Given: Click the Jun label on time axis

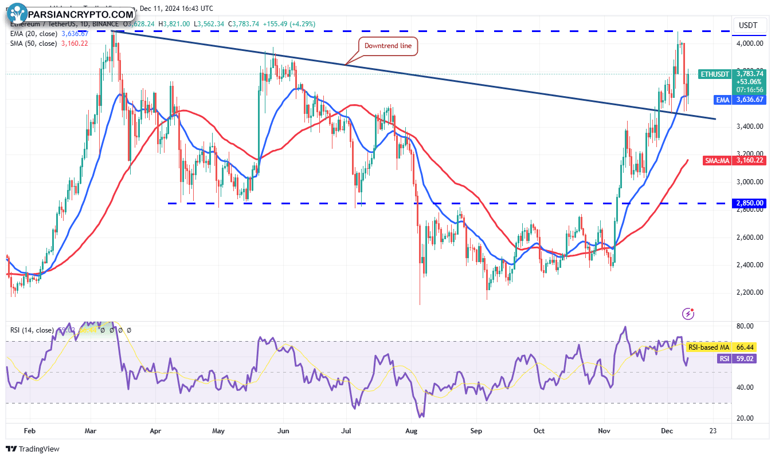Looking at the screenshot, I should click(x=282, y=432).
